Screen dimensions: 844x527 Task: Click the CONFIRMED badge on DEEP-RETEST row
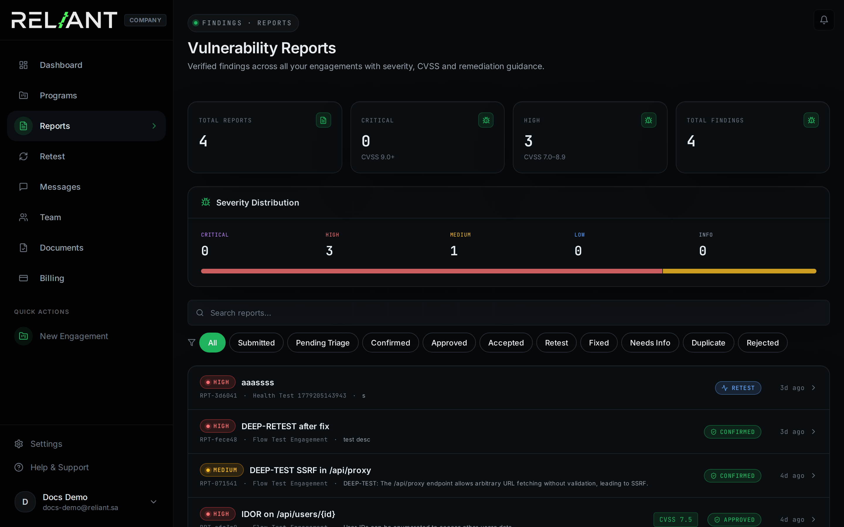(732, 432)
